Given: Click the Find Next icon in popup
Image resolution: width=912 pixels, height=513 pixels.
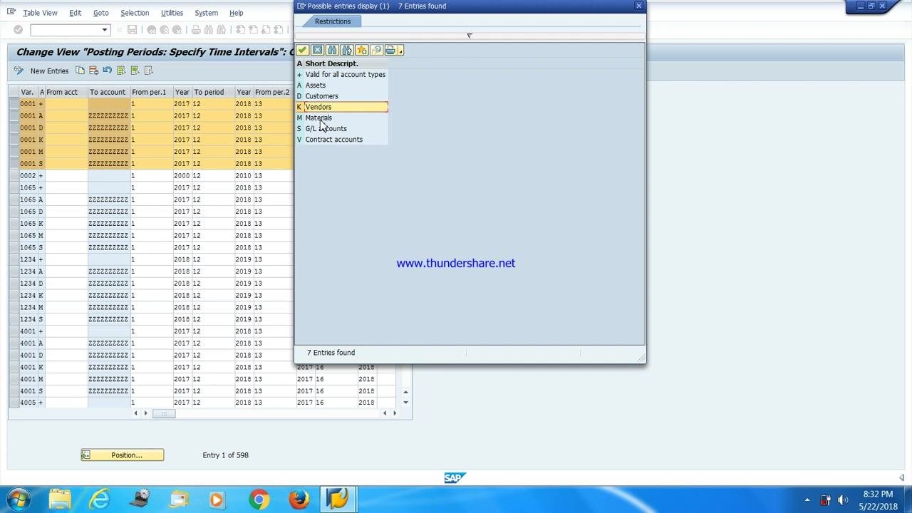Looking at the screenshot, I should [x=347, y=50].
